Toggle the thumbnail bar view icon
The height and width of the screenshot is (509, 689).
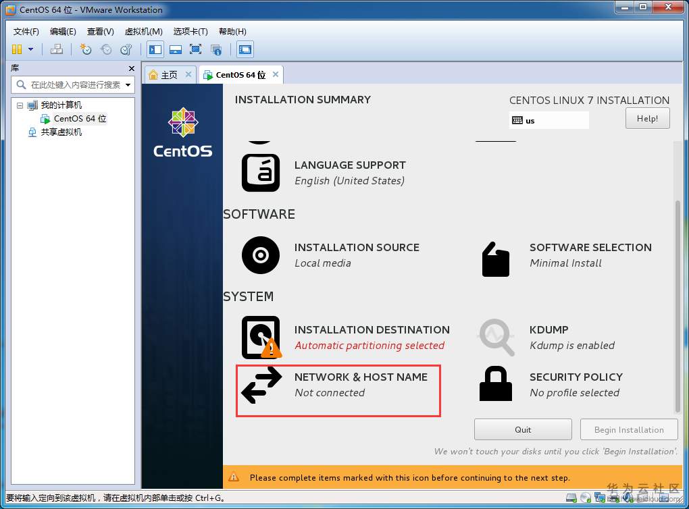(176, 49)
